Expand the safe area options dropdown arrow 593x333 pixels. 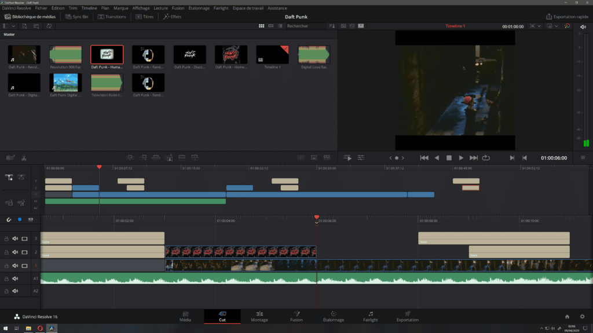click(539, 26)
